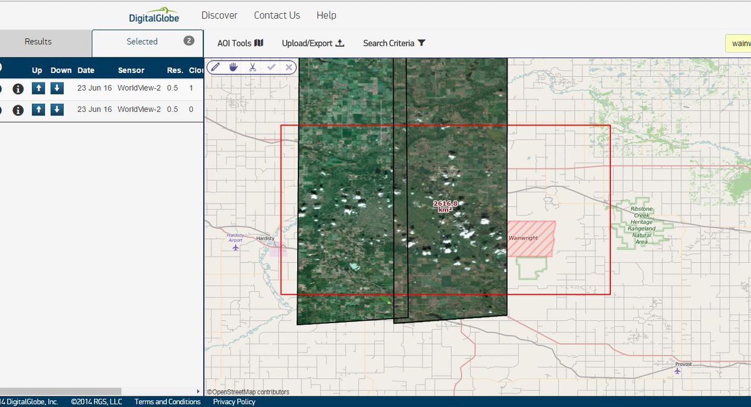Click the Hardisty town label on map

(x=267, y=239)
